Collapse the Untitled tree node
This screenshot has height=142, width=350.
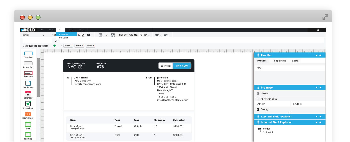[x=258, y=129]
